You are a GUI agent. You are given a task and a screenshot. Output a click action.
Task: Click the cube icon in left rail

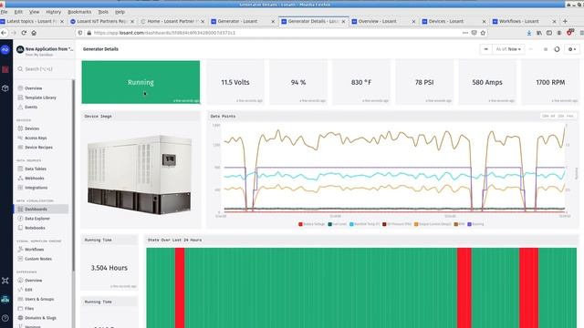coord(5,88)
